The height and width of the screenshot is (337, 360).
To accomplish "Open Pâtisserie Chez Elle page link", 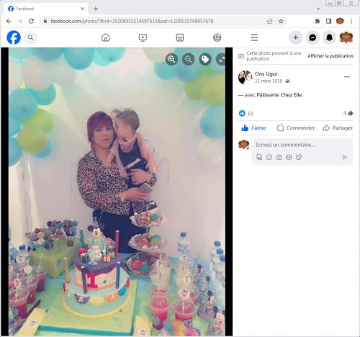I will tap(279, 95).
